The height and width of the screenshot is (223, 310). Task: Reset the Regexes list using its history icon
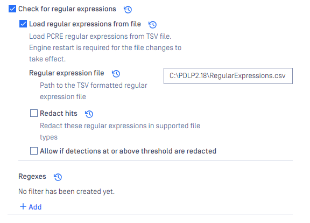point(58,177)
